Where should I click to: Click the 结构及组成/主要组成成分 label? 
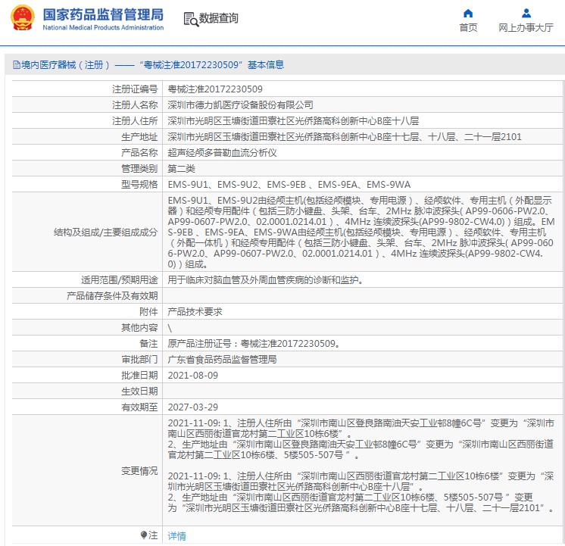[x=105, y=232]
